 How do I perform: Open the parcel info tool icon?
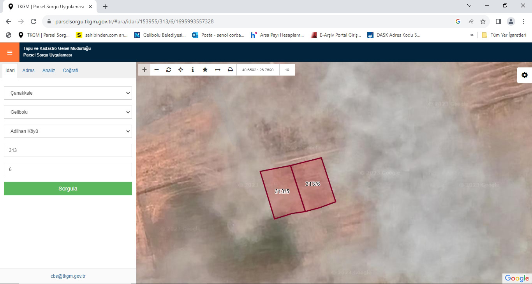point(193,70)
